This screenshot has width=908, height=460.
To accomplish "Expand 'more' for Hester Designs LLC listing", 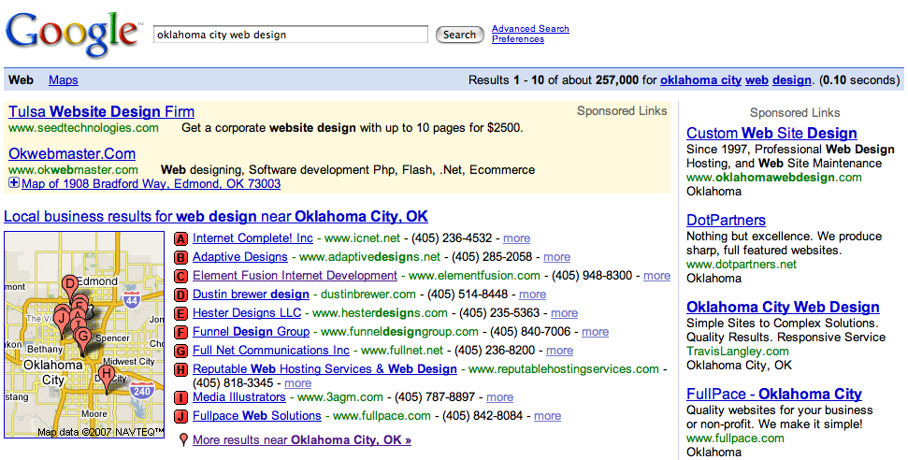I will (x=564, y=313).
